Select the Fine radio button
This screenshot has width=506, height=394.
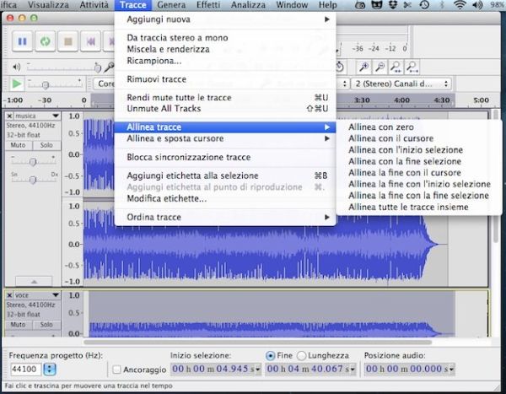pyautogui.click(x=271, y=356)
